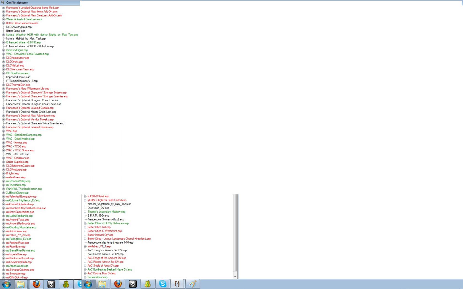Click the Oblivion Mod Manager taskbar icon

(177, 284)
